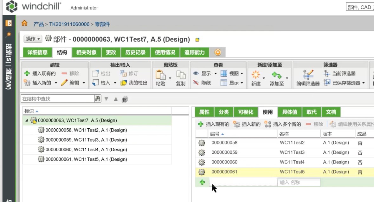Switch to the 详细信息 tab
374x202 pixels.
(37, 52)
